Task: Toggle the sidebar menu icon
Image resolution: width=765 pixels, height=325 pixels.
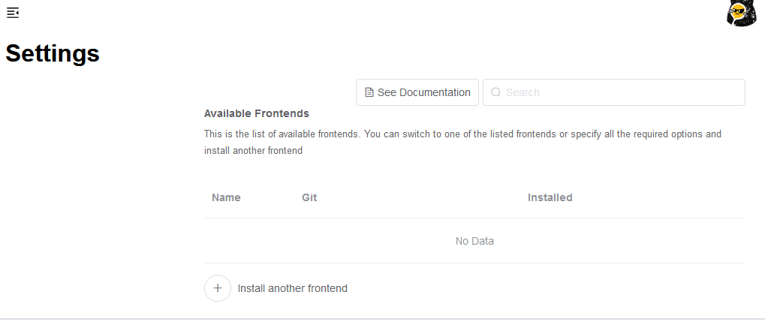Action: pos(13,13)
